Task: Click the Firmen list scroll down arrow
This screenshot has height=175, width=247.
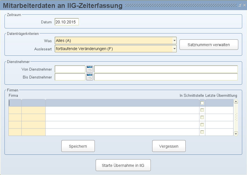Action: (x=236, y=134)
